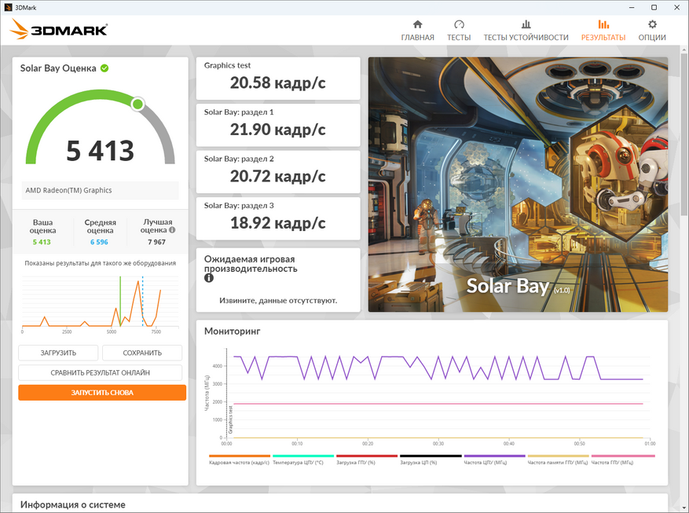Open ОПЦИИ gear icon

point(652,24)
